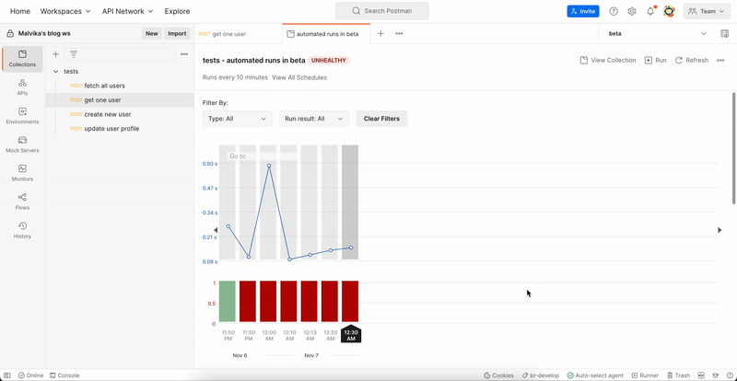Go to next runs with right arrow

pyautogui.click(x=719, y=230)
